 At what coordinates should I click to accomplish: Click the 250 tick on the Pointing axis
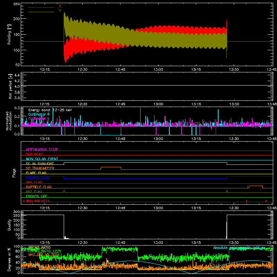coord(17,4)
